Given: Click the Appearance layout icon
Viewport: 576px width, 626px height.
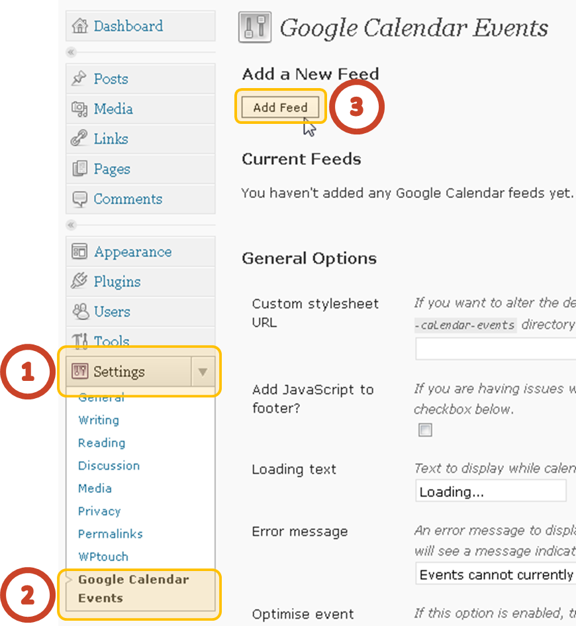Looking at the screenshot, I should click(x=79, y=251).
